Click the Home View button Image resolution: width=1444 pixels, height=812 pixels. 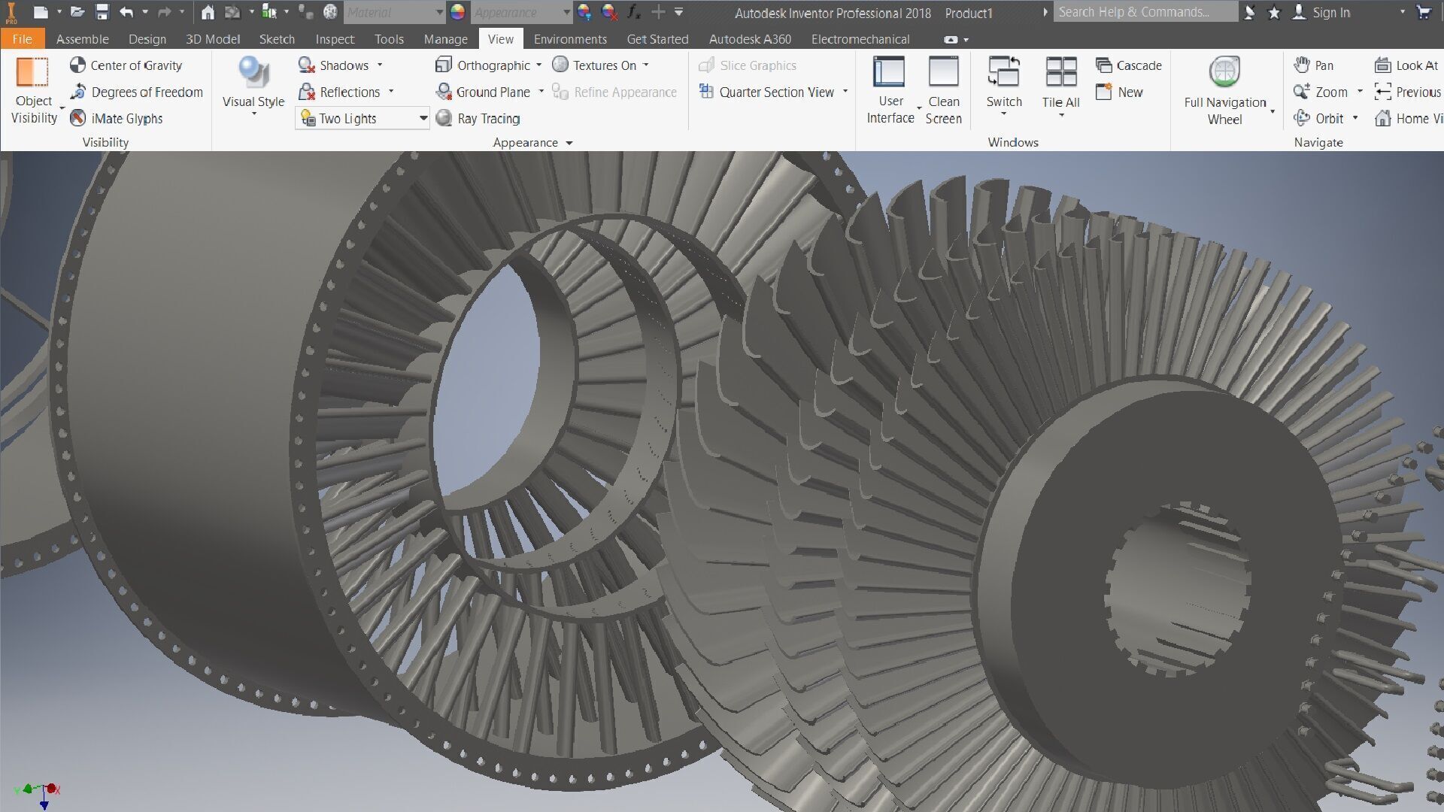(1408, 118)
